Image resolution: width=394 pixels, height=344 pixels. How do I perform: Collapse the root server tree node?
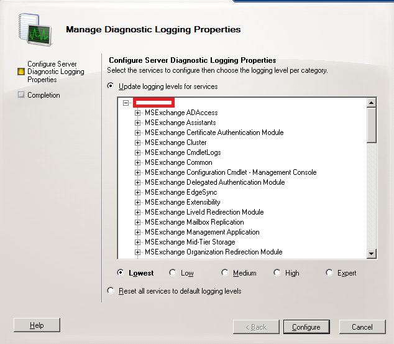(126, 103)
